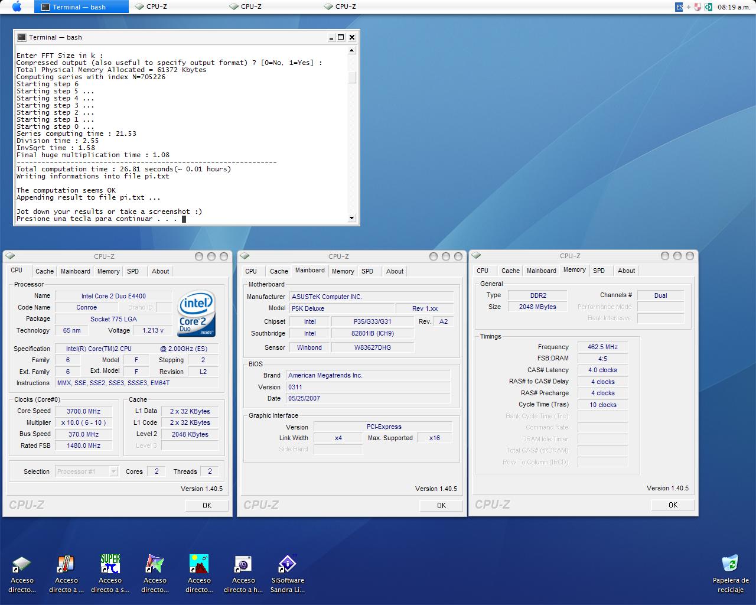Switch to CPU tab in memory window
The image size is (756, 605).
[x=483, y=271]
